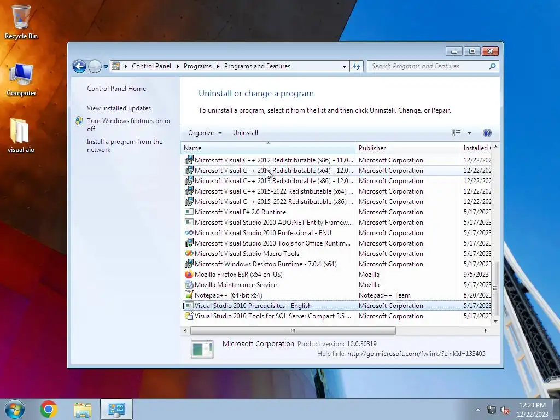Go back with the blue arrow button
The image size is (560, 420).
coord(79,66)
